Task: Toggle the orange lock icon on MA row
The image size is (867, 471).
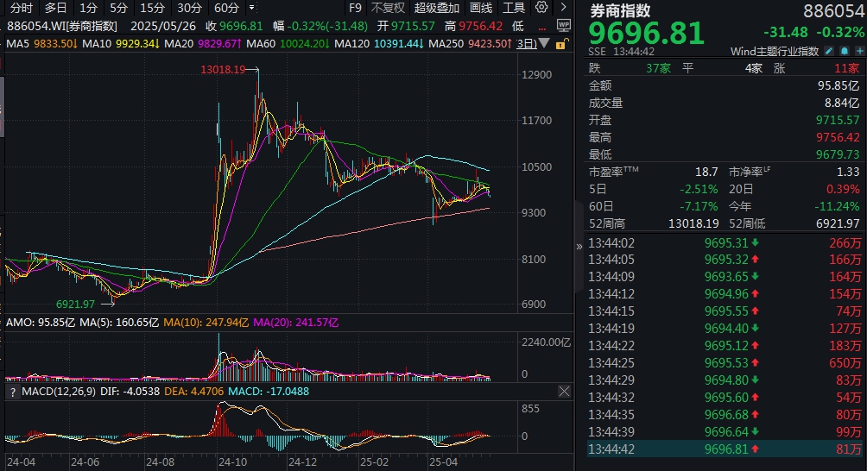Action: 561,44
